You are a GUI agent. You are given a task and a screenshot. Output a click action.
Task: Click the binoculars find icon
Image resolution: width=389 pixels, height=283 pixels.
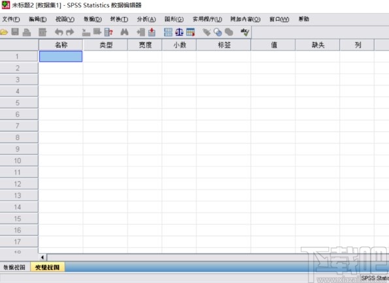point(124,32)
